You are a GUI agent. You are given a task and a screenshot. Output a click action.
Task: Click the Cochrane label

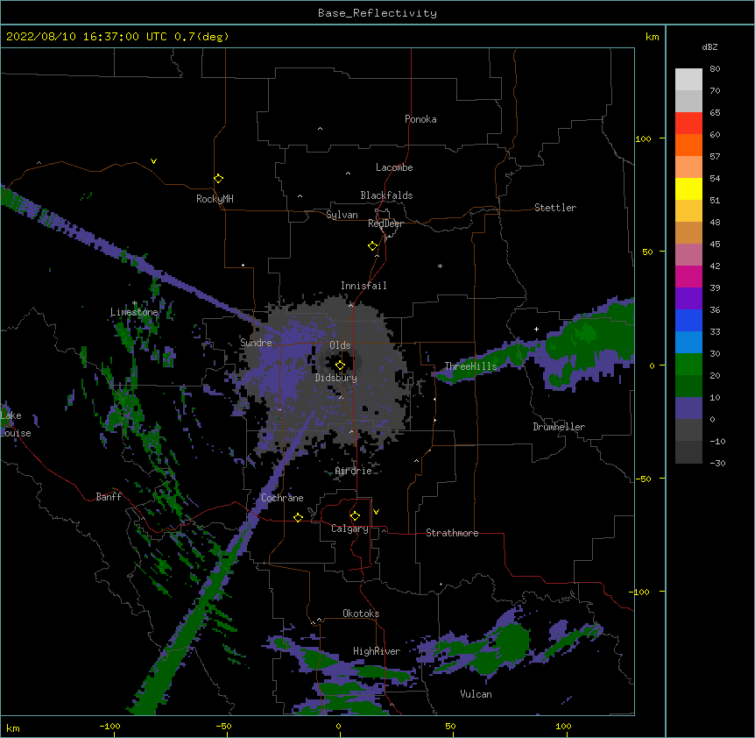[x=282, y=498]
